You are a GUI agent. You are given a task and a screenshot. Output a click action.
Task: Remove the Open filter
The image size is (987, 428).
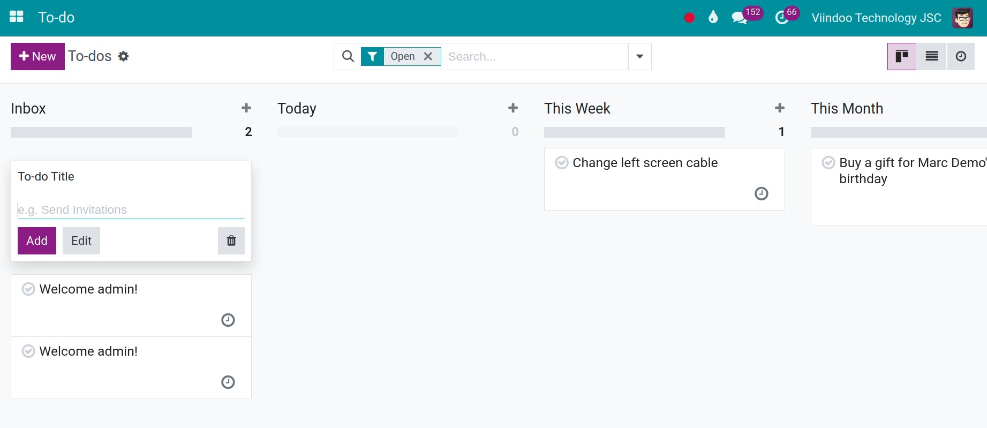tap(428, 56)
